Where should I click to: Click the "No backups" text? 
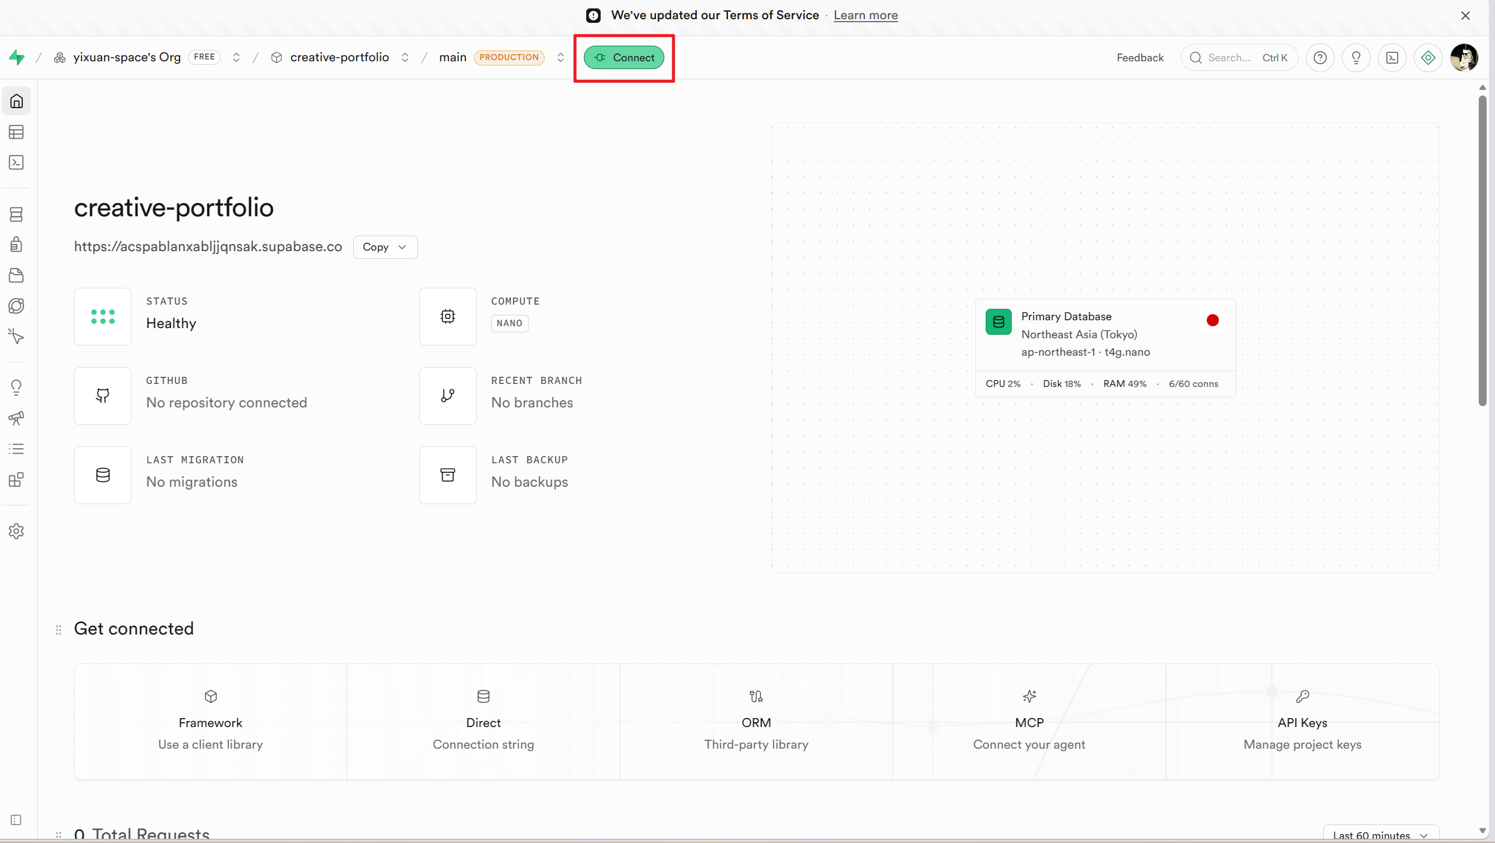click(x=529, y=482)
